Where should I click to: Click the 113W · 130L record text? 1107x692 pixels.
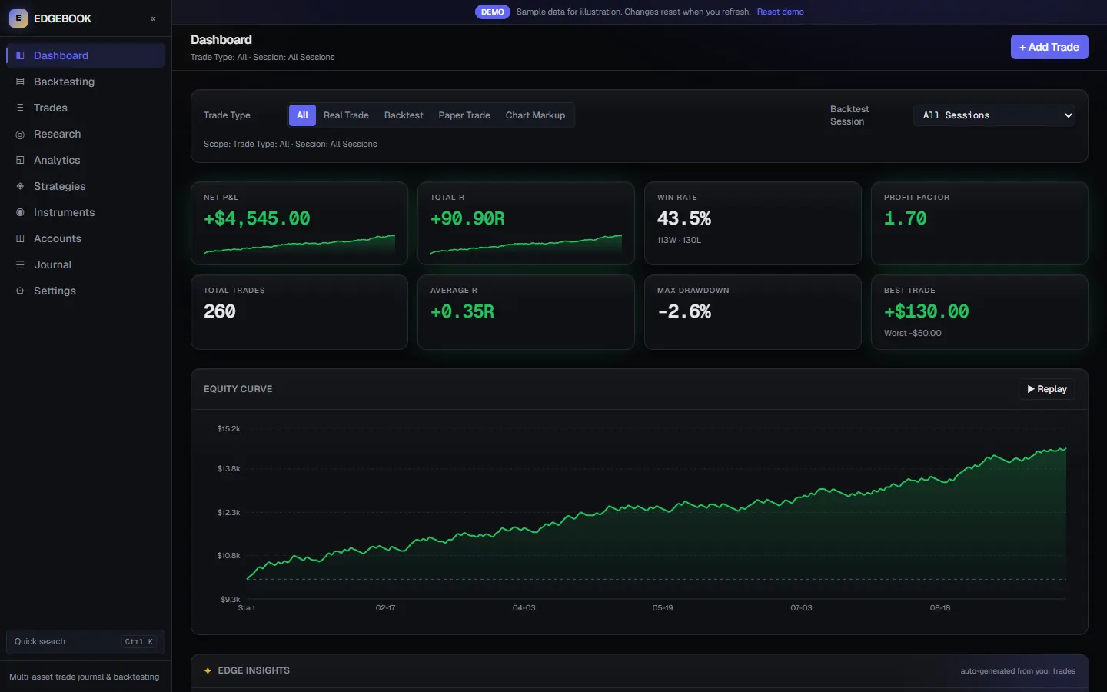[x=679, y=240]
